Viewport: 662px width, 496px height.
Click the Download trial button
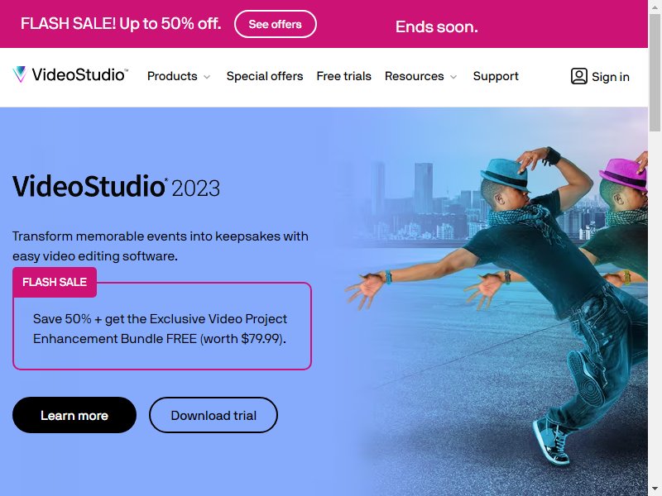click(x=213, y=415)
